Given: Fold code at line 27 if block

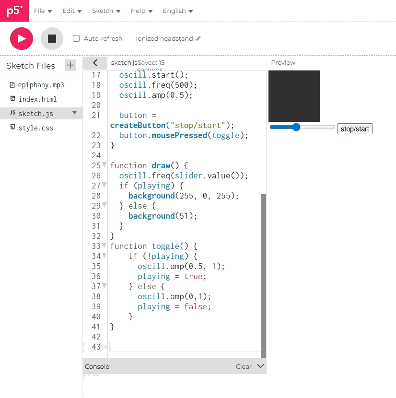Looking at the screenshot, I should click(104, 185).
